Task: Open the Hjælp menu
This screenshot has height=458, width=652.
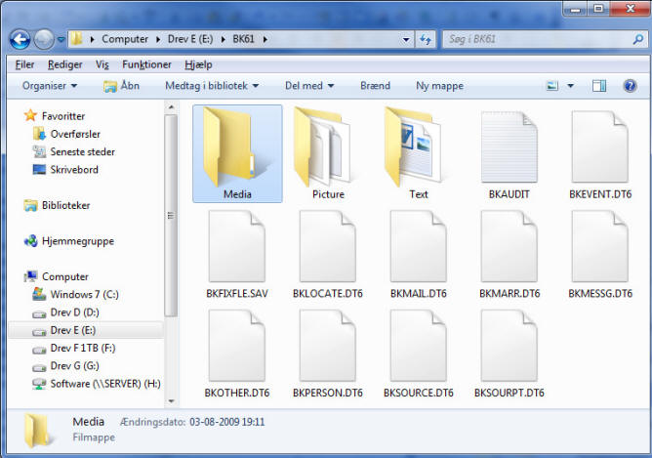Action: pos(198,64)
